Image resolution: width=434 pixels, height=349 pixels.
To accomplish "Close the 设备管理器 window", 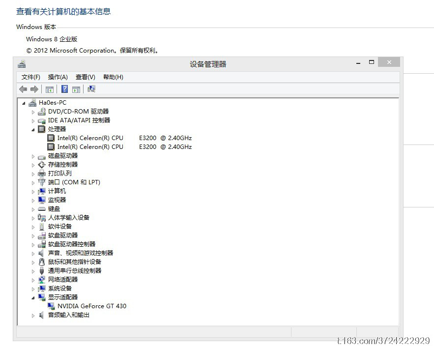I will coord(389,62).
